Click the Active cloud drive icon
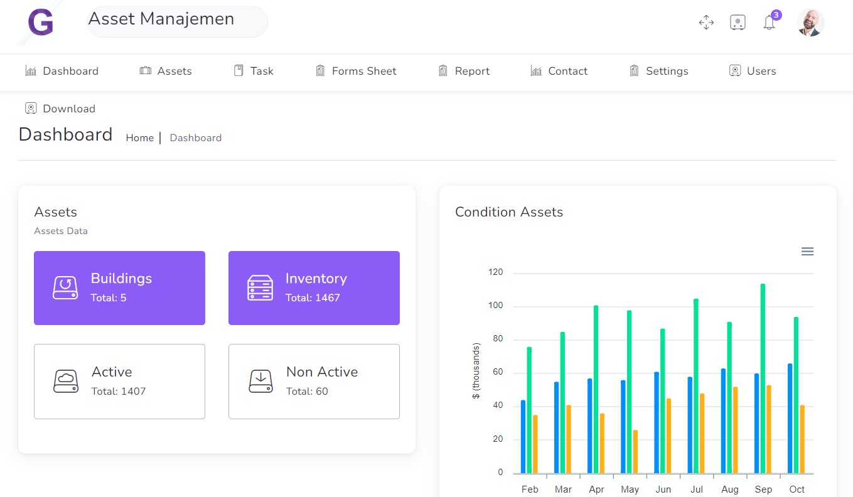The height and width of the screenshot is (497, 853). [66, 382]
